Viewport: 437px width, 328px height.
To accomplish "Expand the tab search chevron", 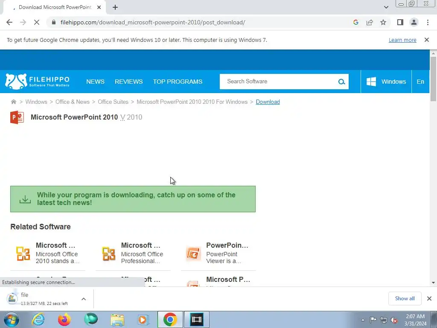I will [386, 7].
